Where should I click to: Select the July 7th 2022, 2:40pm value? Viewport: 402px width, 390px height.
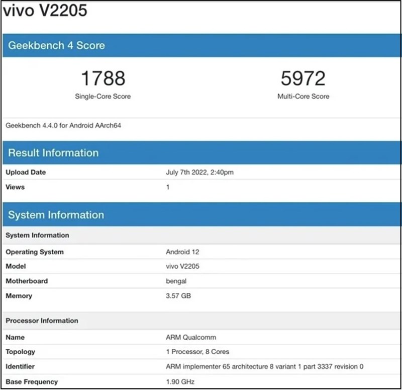click(x=199, y=172)
